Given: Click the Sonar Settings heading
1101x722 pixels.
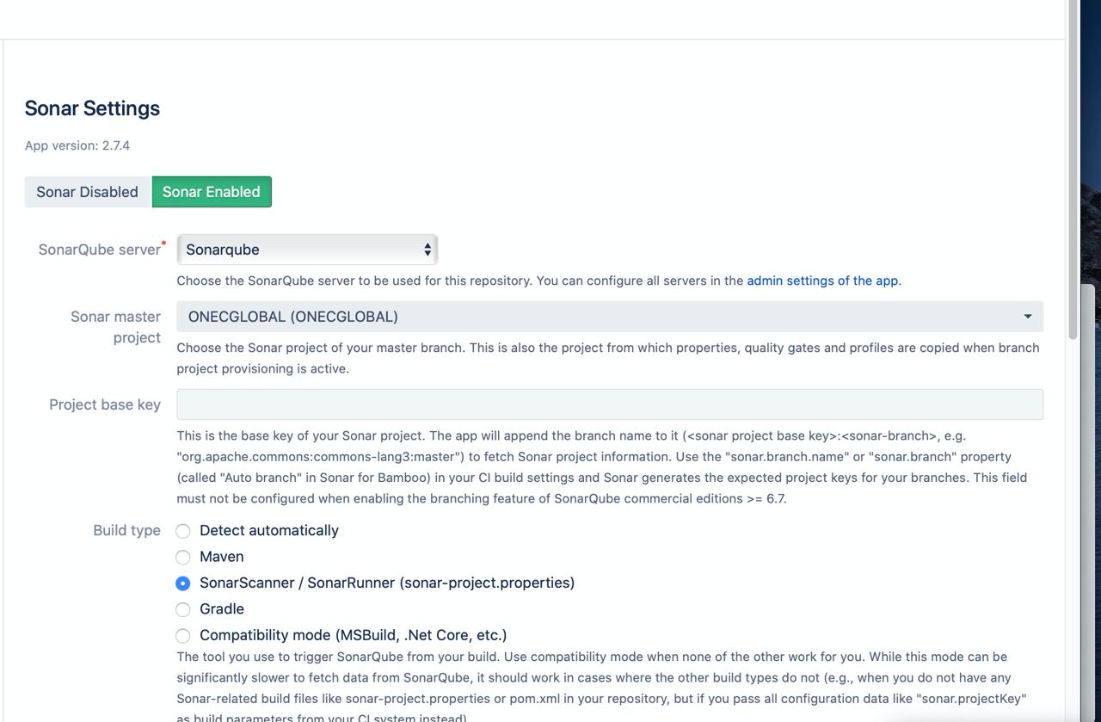Looking at the screenshot, I should pos(92,108).
